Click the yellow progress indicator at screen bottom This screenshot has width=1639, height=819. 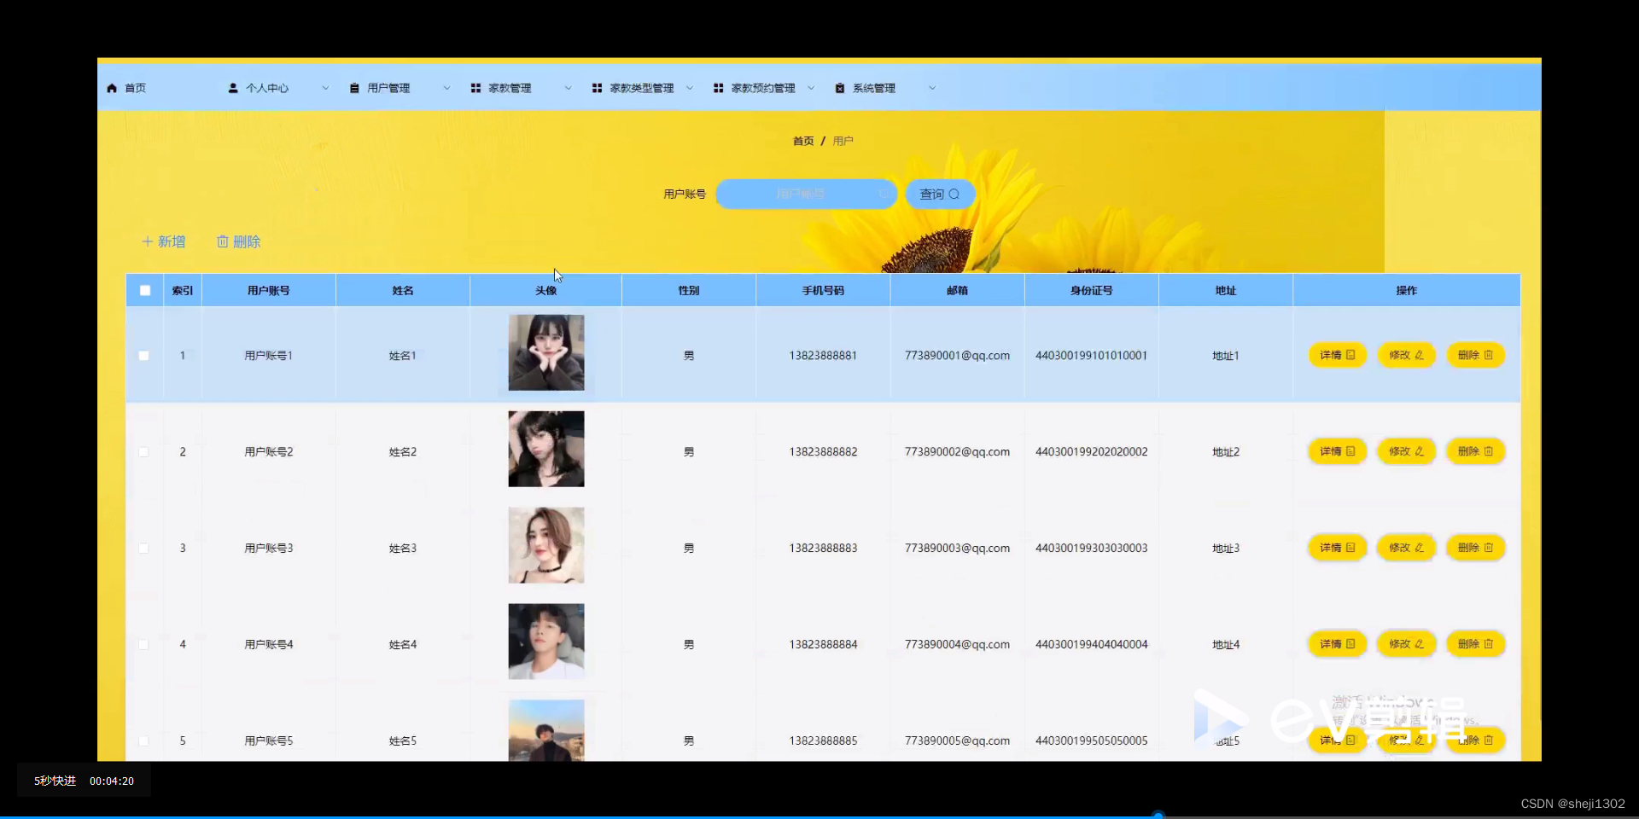pyautogui.click(x=1158, y=815)
